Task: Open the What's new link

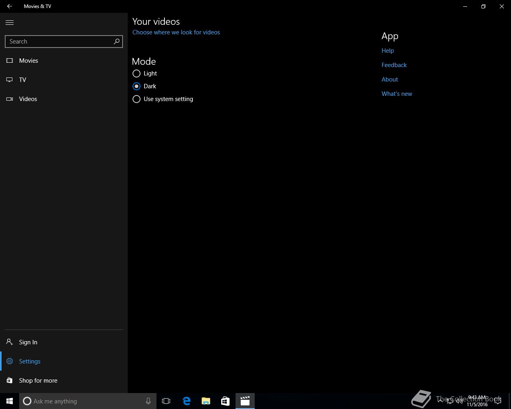Action: click(397, 94)
